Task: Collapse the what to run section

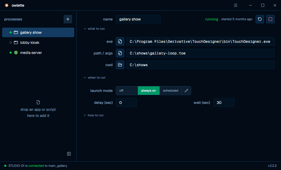Action: point(94,29)
